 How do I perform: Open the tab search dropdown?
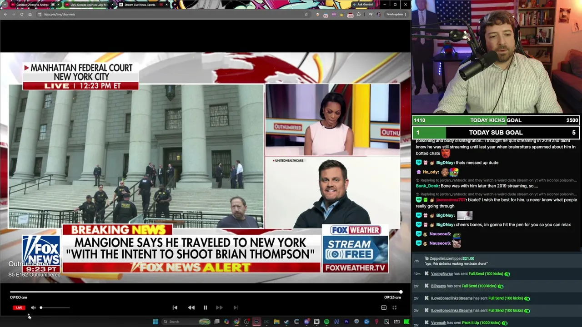[5, 5]
